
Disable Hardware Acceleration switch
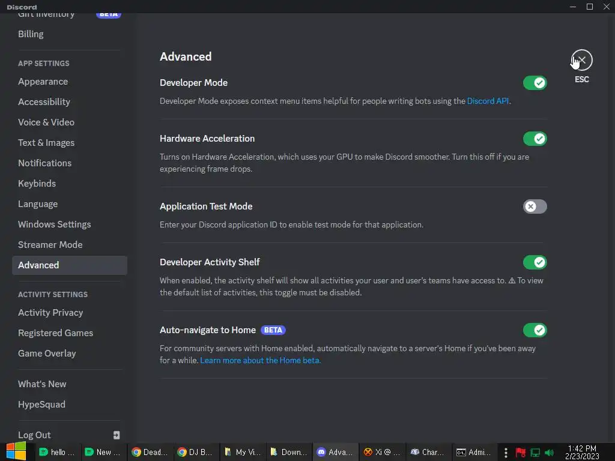tap(535, 139)
